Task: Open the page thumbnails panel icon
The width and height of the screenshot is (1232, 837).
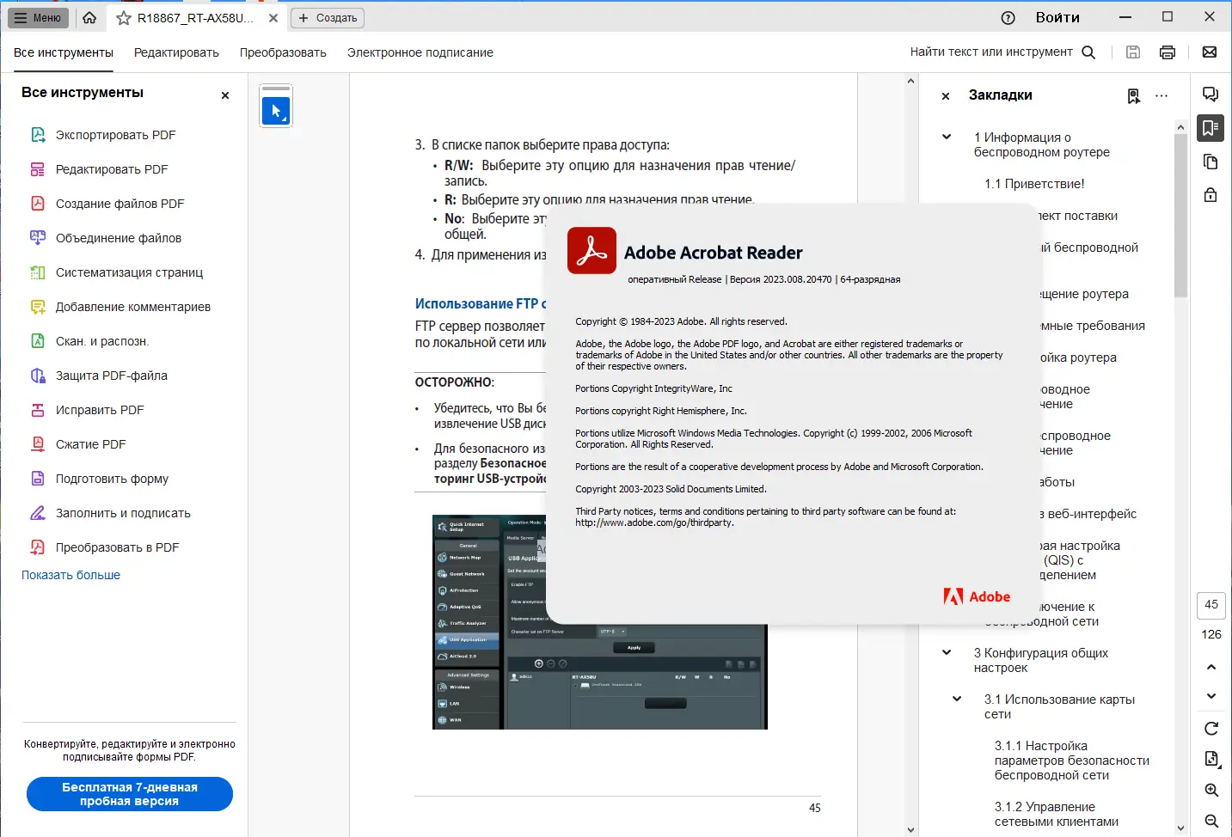Action: coord(1211,162)
